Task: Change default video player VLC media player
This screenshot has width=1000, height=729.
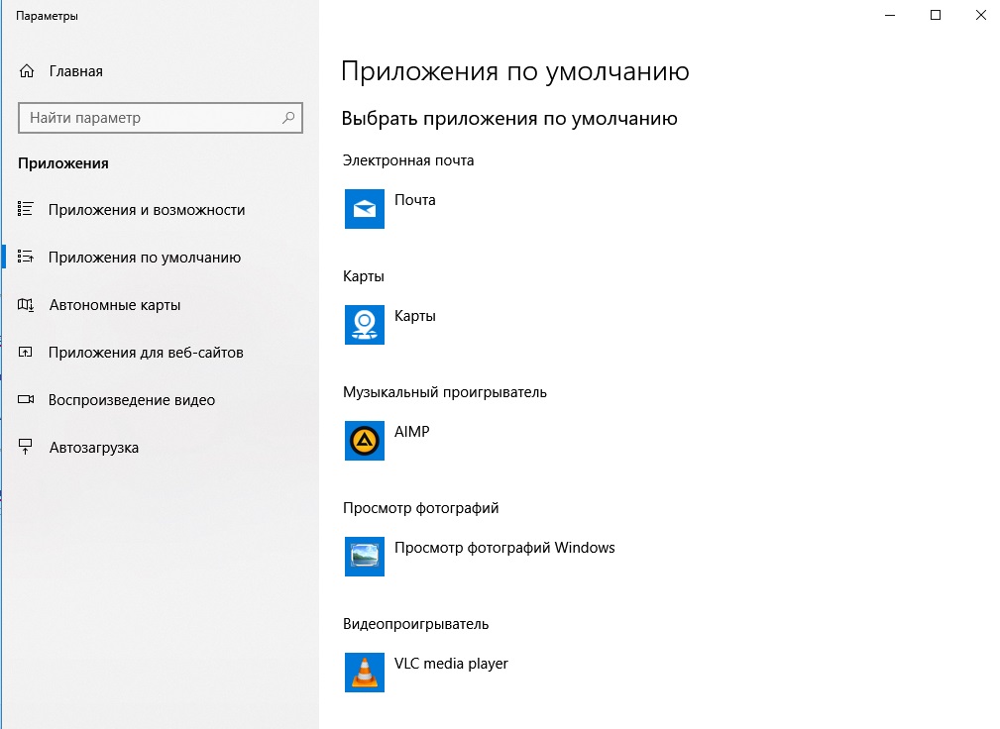Action: (x=451, y=664)
